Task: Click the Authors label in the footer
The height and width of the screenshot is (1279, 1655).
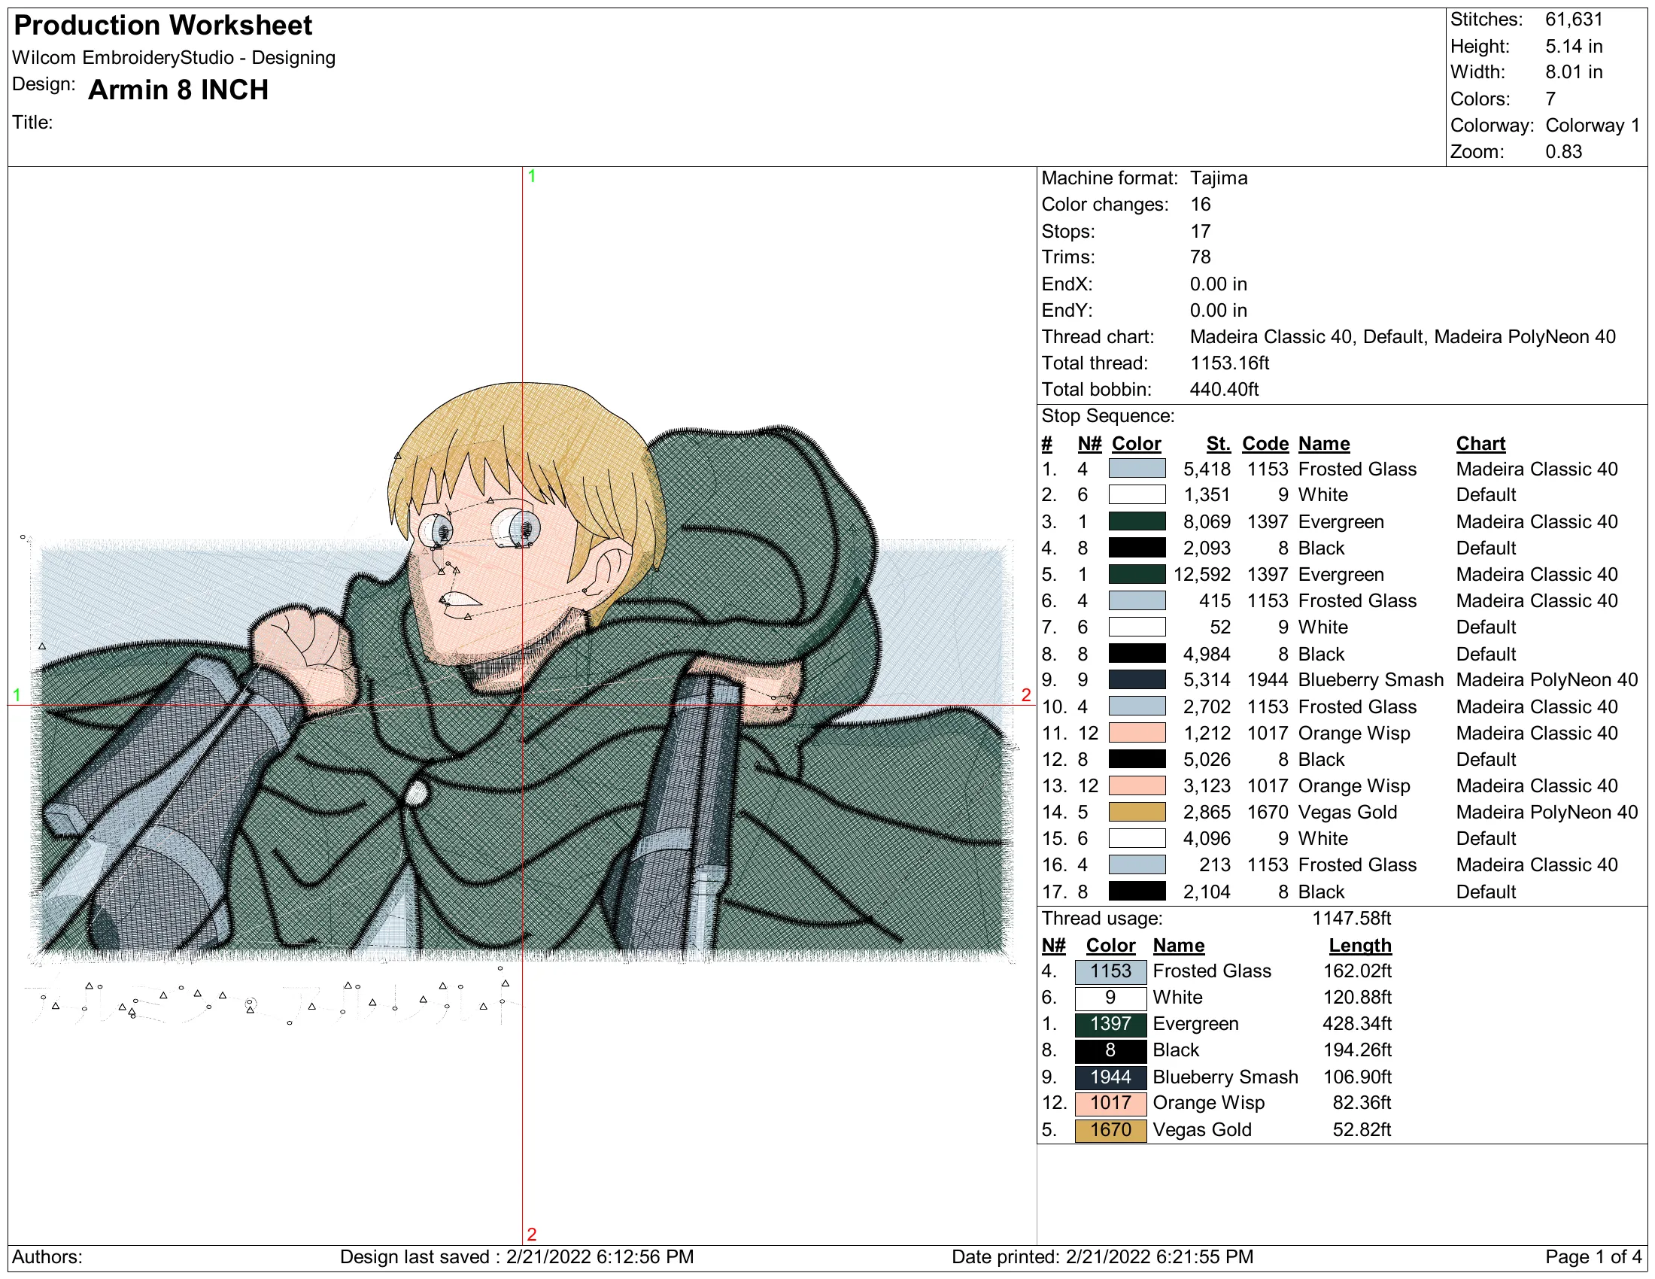Action: [x=47, y=1257]
